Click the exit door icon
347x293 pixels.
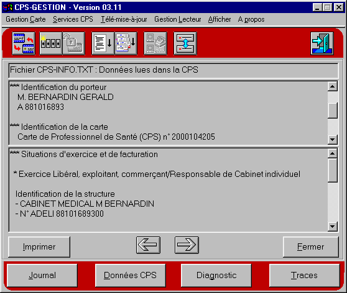point(322,43)
